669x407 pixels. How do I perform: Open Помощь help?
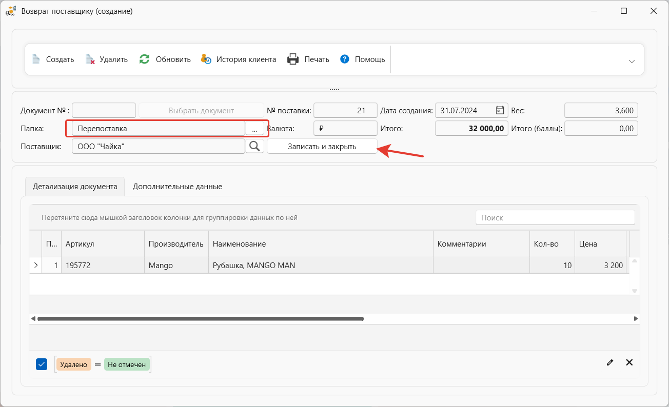pos(363,59)
